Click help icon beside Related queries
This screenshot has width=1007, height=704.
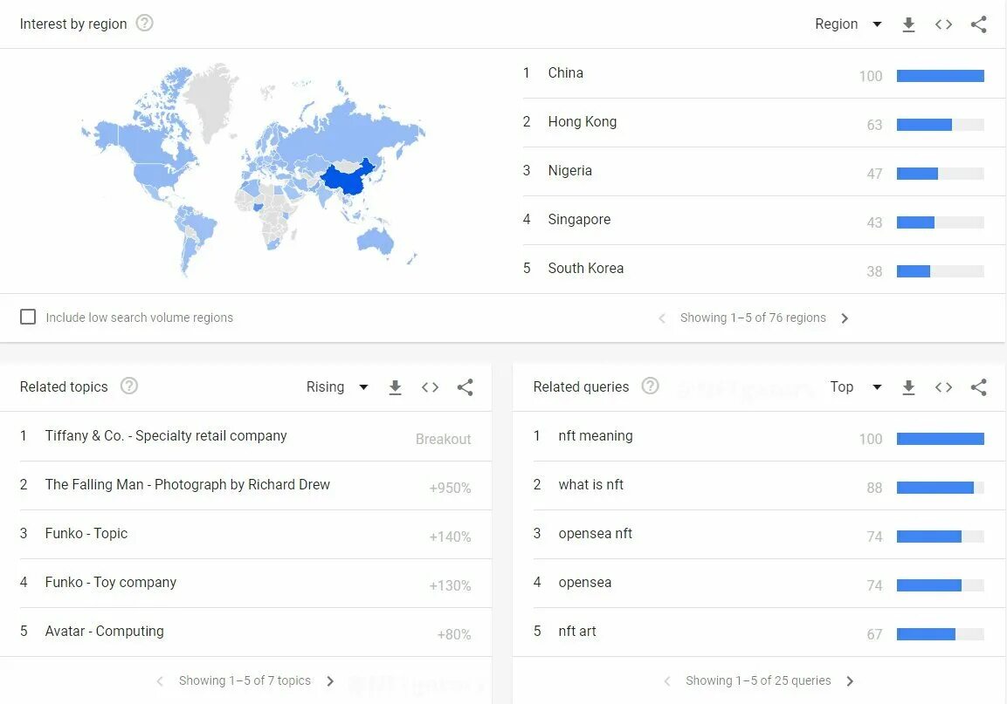tap(651, 386)
